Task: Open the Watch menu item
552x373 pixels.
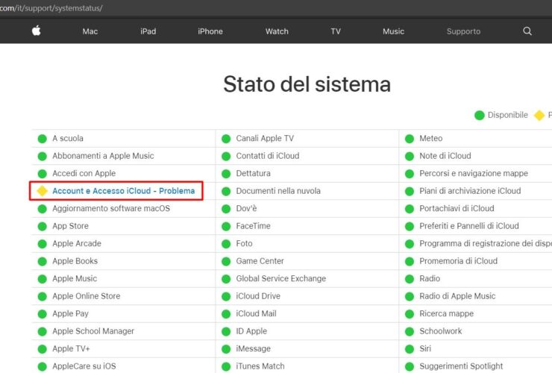Action: 277,31
